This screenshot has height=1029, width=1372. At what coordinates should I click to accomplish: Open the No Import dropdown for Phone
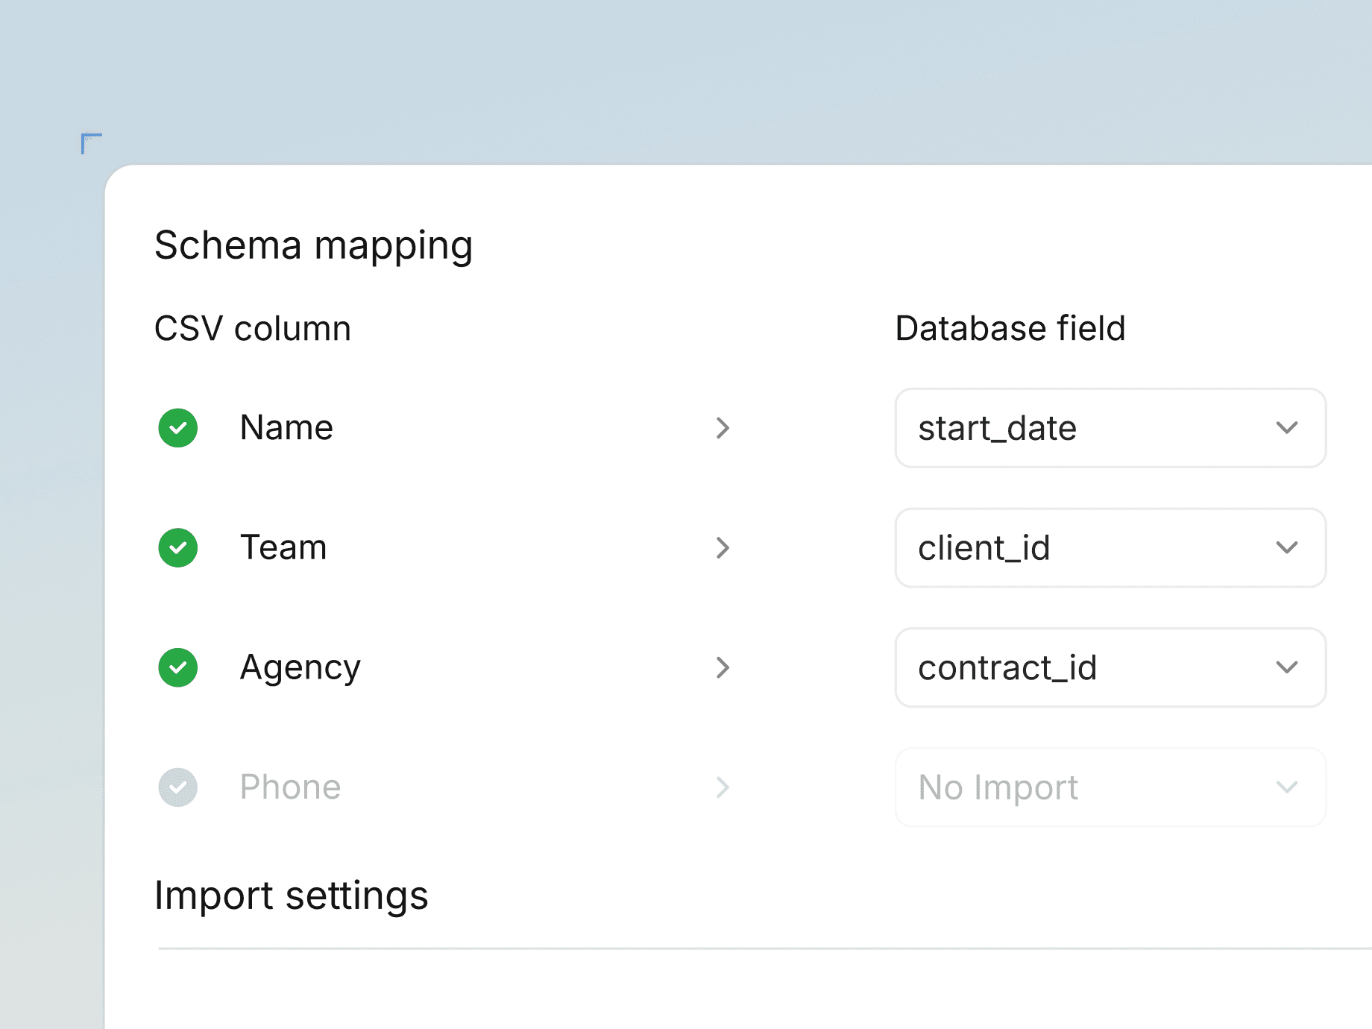pyautogui.click(x=1110, y=787)
